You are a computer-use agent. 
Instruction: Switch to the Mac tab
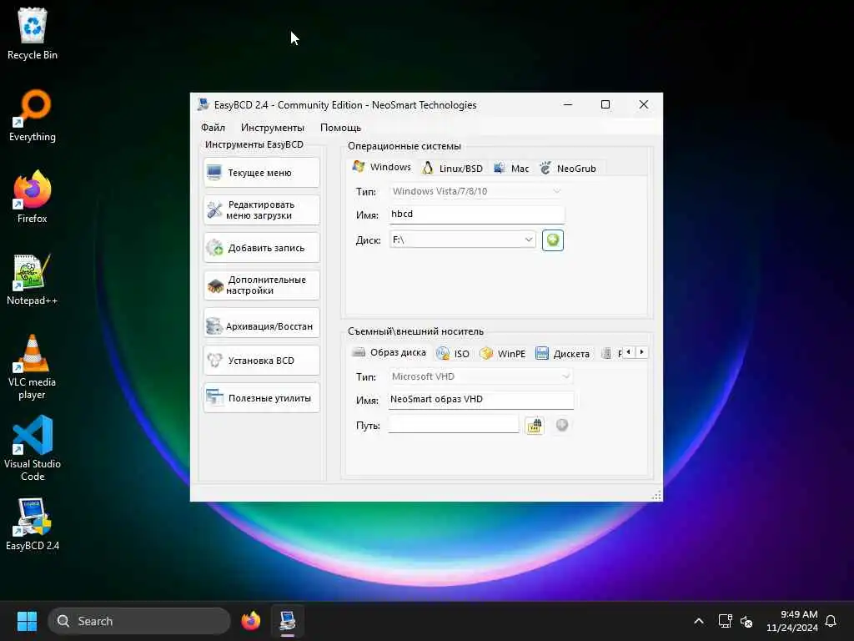[x=511, y=169]
